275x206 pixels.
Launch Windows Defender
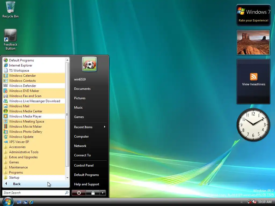coord(34,86)
